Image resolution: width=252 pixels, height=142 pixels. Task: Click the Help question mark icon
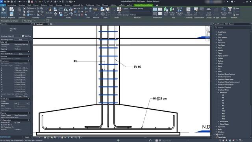(232, 2)
